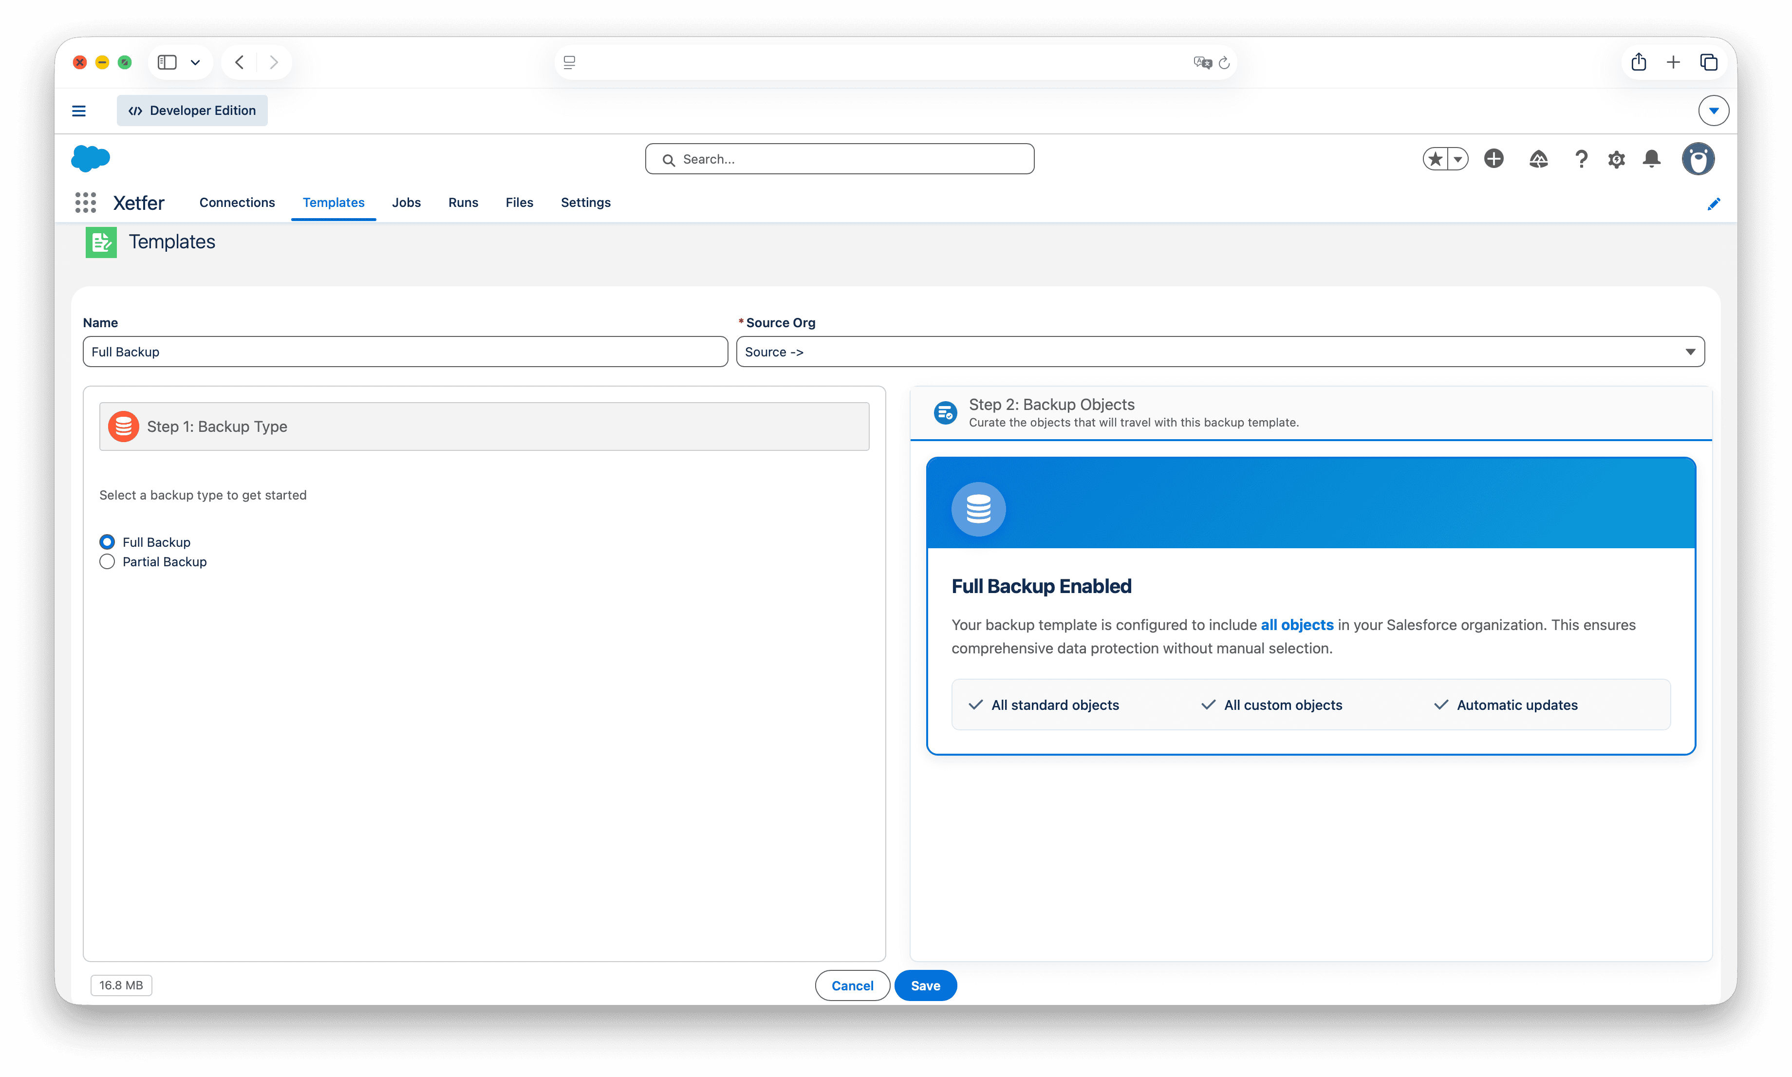Toggle the browser sidebar button
Screen dimensions: 1792x1077
click(168, 62)
